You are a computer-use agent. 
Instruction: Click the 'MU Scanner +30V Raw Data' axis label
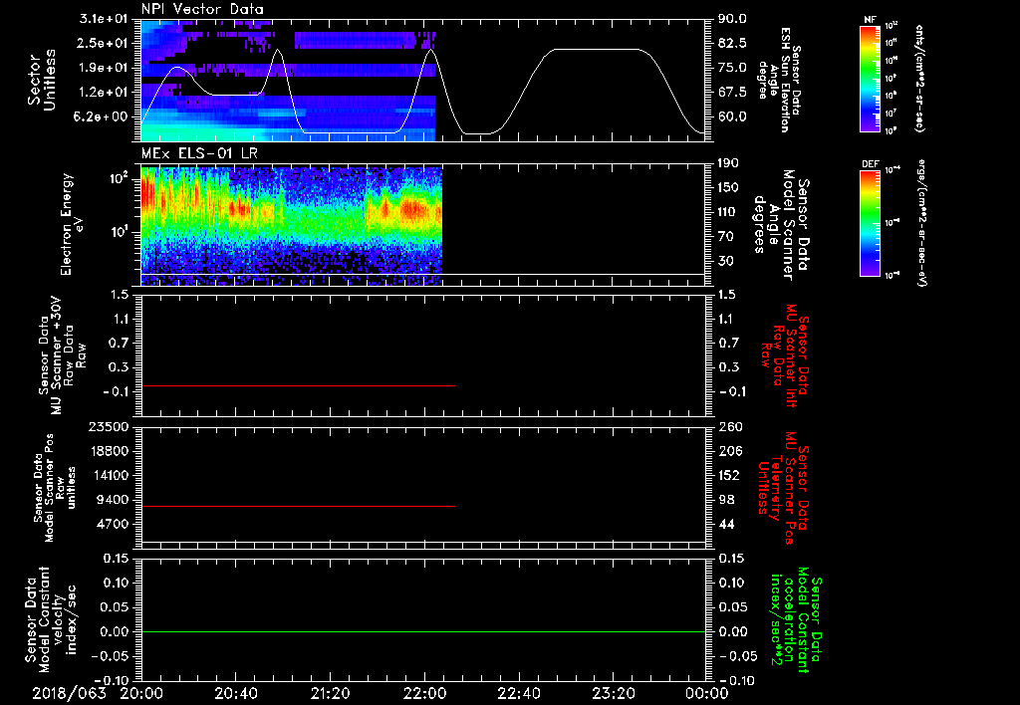click(61, 355)
